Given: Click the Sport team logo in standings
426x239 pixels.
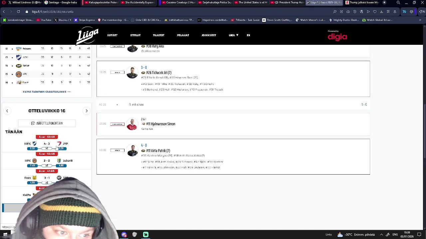Looking at the screenshot, I should pyautogui.click(x=19, y=83).
